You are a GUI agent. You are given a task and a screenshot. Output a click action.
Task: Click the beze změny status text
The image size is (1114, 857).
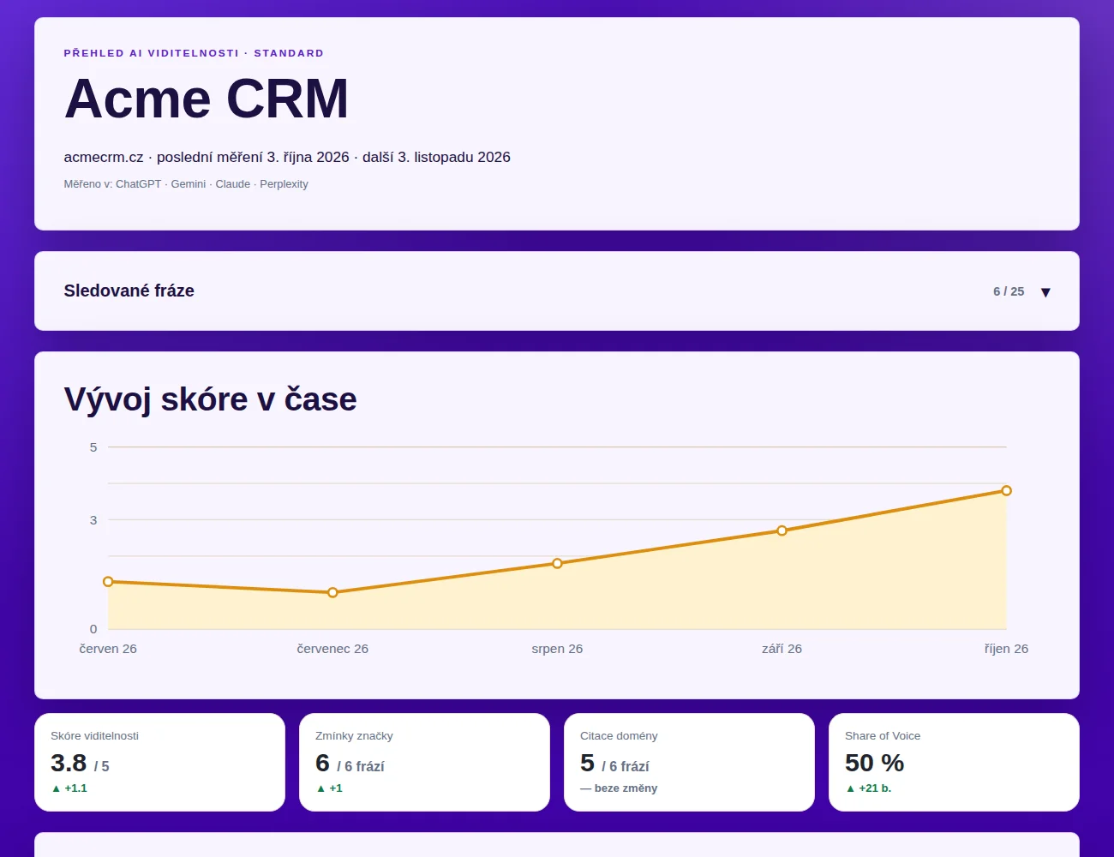[x=619, y=788]
